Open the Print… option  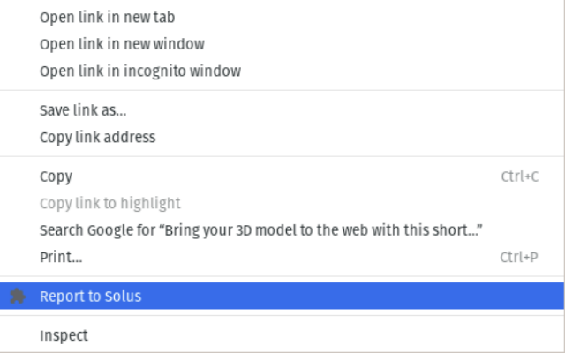pos(60,258)
